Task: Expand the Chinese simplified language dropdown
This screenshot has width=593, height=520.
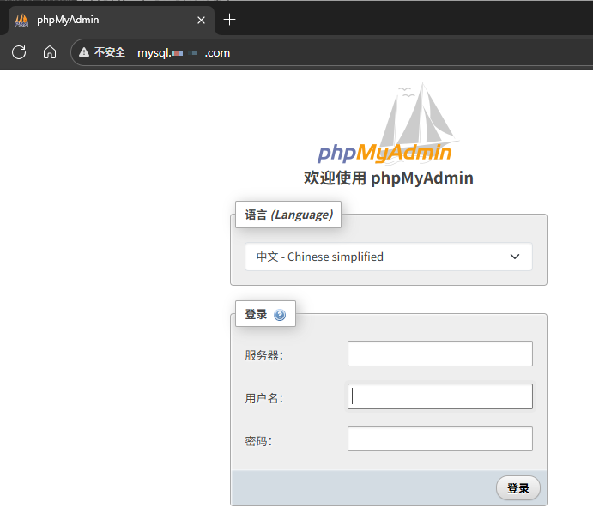Action: (x=389, y=257)
